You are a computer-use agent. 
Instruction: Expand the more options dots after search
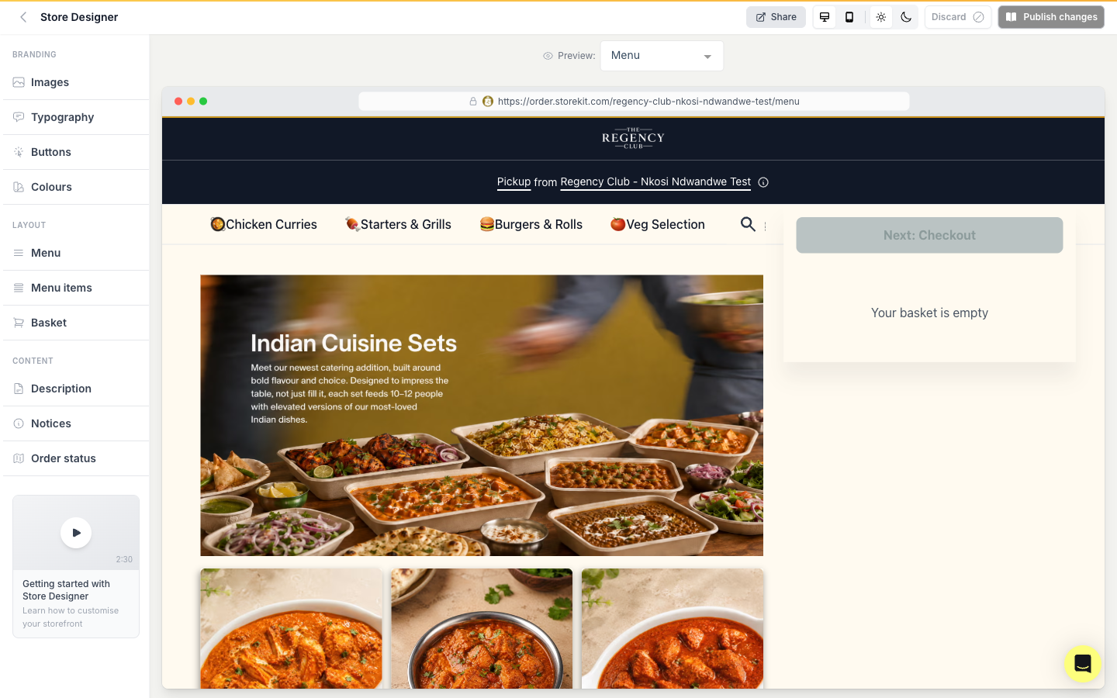pos(766,226)
